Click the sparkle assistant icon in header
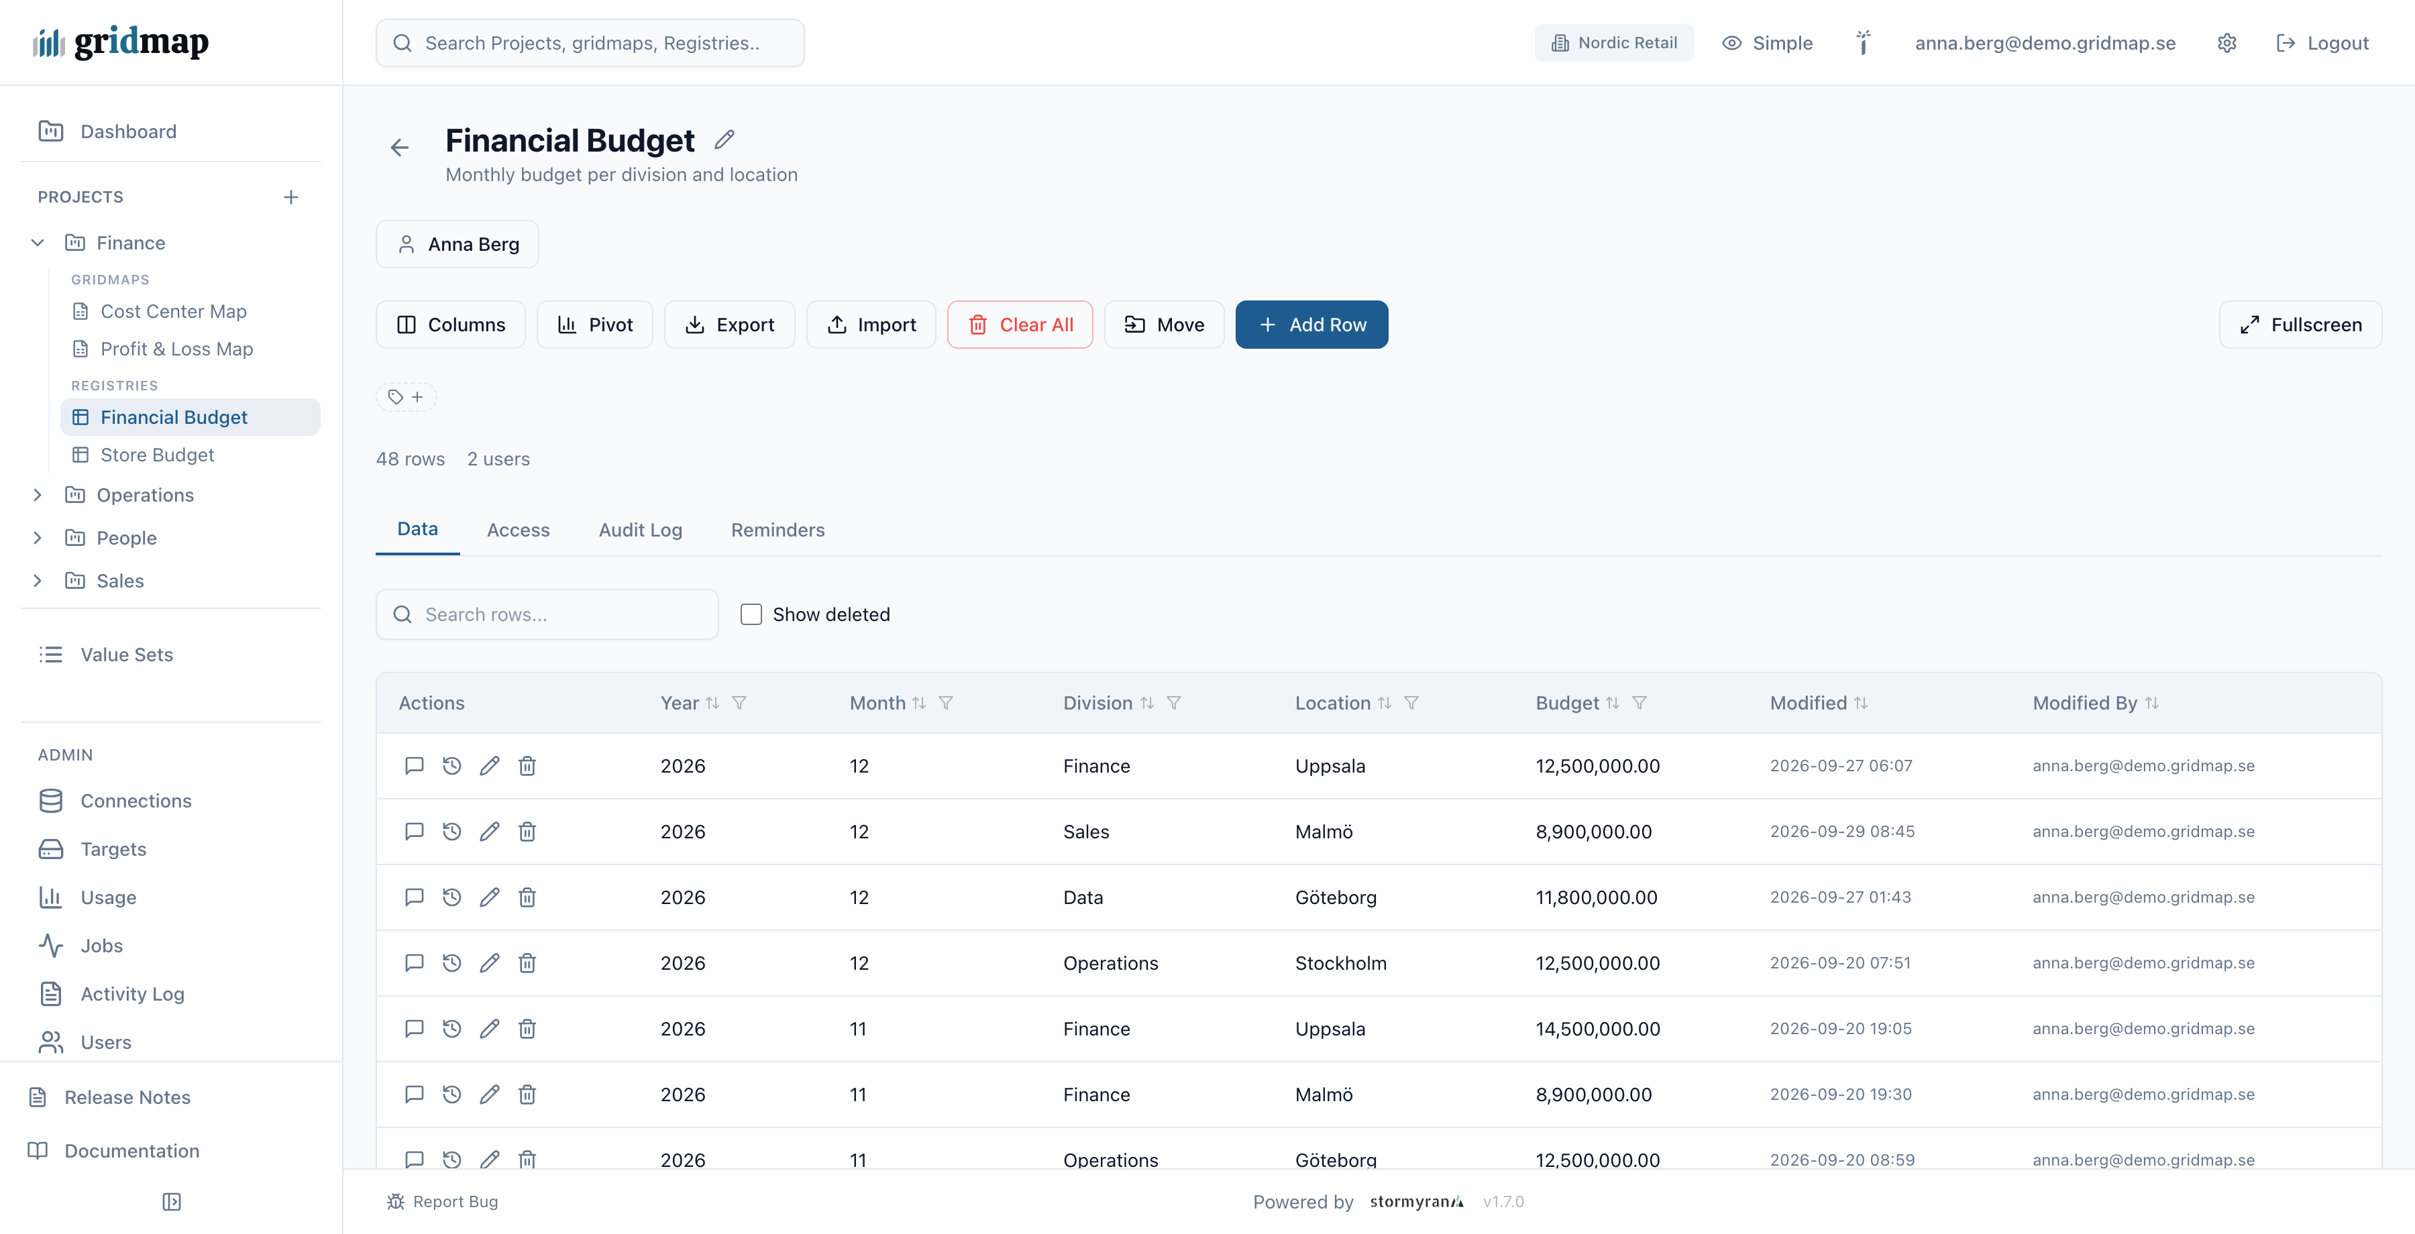Viewport: 2415px width, 1234px height. click(1863, 43)
